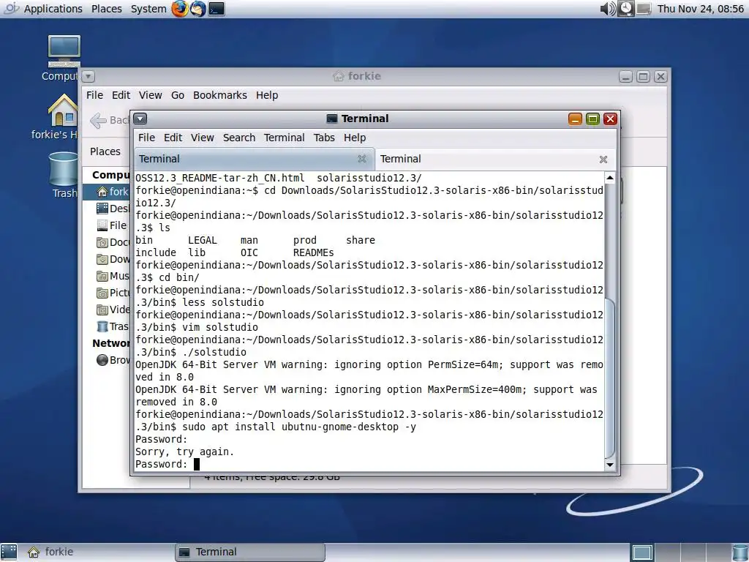The height and width of the screenshot is (562, 749).
Task: Close the second Terminal tab
Action: coord(603,159)
